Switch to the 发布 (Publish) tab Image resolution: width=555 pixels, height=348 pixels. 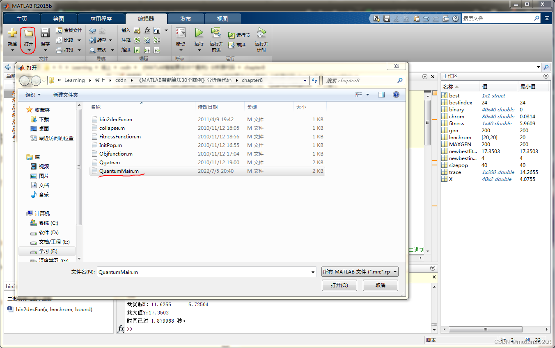click(186, 19)
